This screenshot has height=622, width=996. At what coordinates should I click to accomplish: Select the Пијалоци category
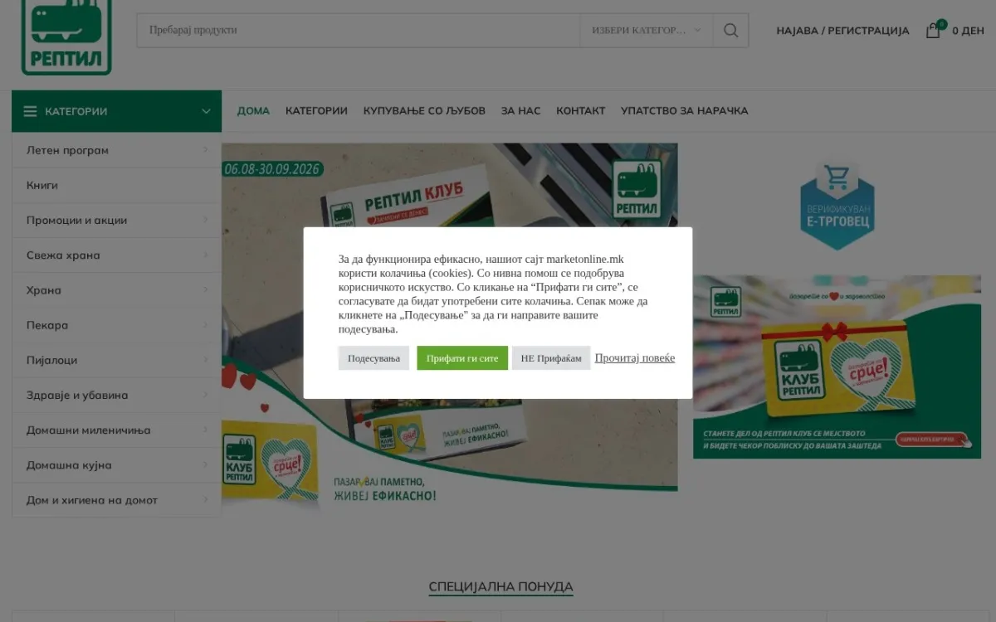(x=51, y=360)
